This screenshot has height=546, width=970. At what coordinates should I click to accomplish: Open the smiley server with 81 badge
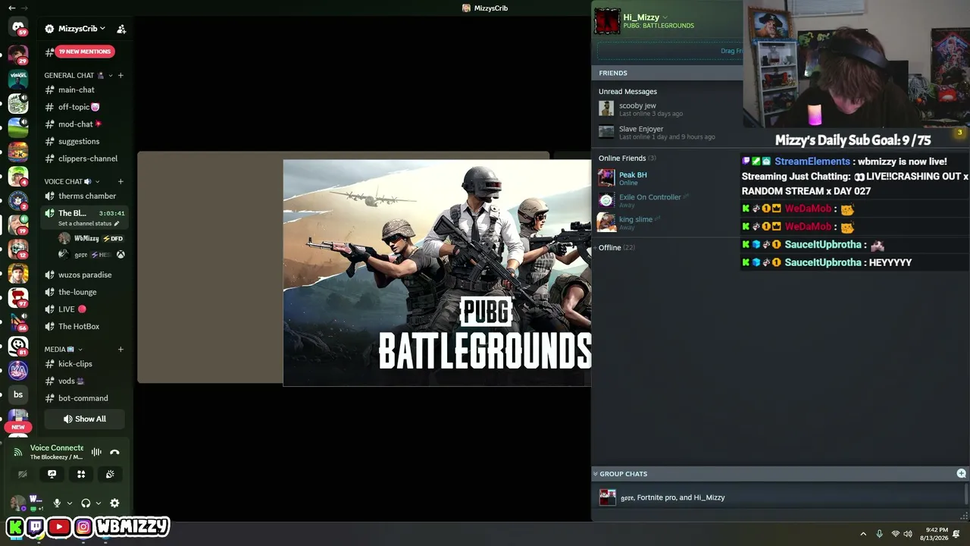click(18, 346)
